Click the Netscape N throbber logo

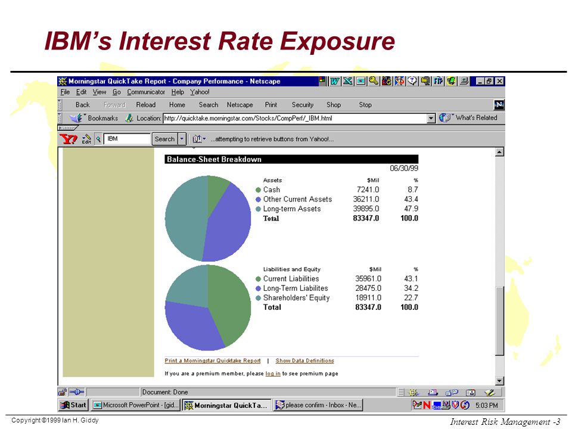pos(499,105)
